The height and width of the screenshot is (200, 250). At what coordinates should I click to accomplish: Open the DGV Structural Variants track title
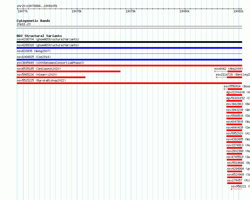pyautogui.click(x=39, y=36)
